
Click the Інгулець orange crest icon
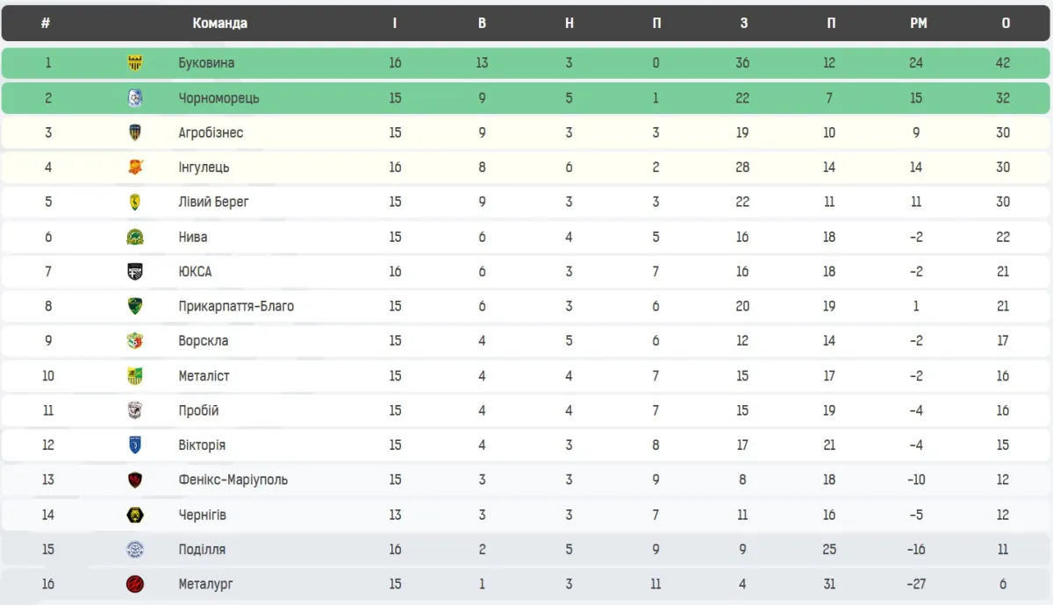coord(135,167)
